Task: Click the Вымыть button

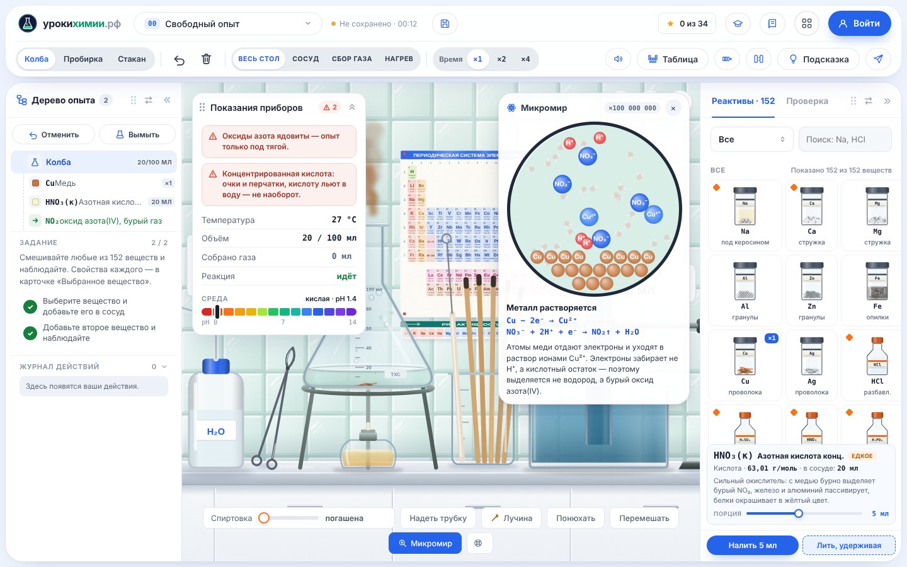Action: 137,135
